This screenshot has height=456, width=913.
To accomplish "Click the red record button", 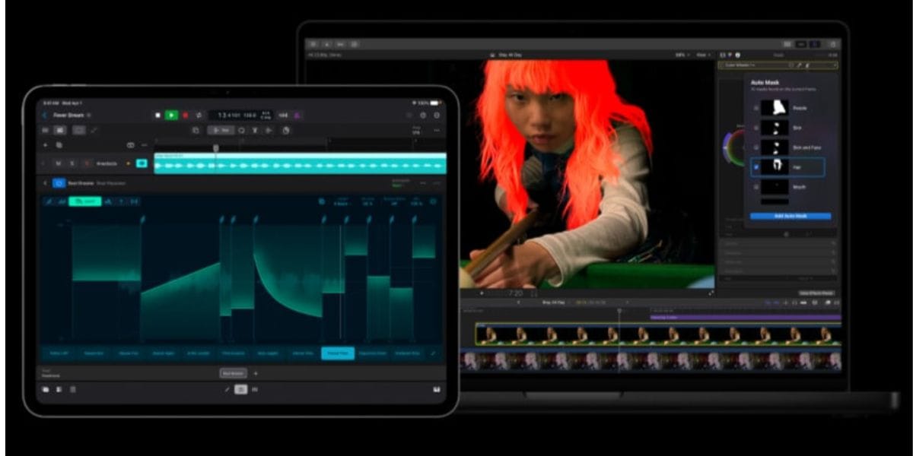I will [185, 115].
